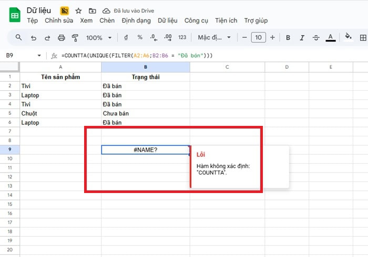Format cell as percent
368x257 pixels.
click(x=140, y=37)
